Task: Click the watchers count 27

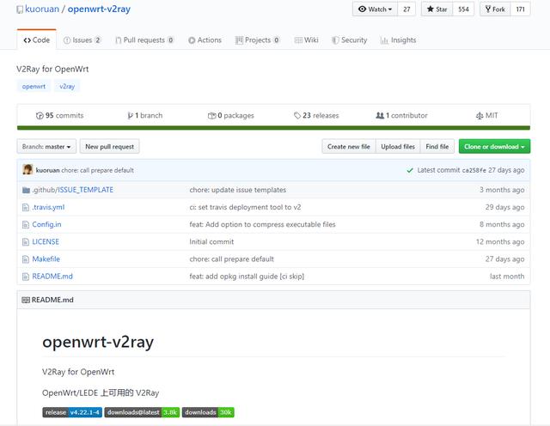Action: coord(406,9)
